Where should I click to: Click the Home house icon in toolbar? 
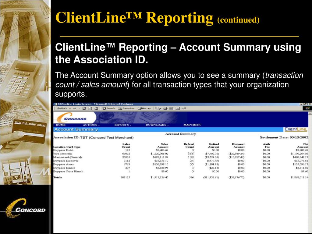(96, 108)
